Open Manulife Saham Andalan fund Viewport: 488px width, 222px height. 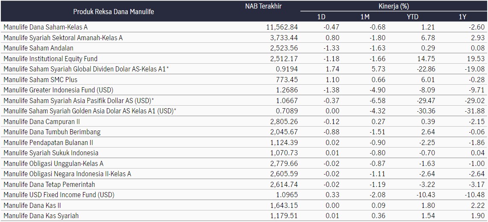pos(38,48)
